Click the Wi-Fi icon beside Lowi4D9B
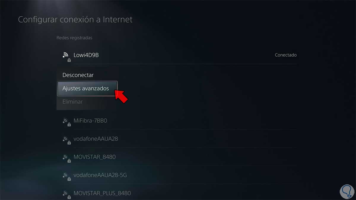Viewport: 356px width, 200px height. pyautogui.click(x=65, y=55)
